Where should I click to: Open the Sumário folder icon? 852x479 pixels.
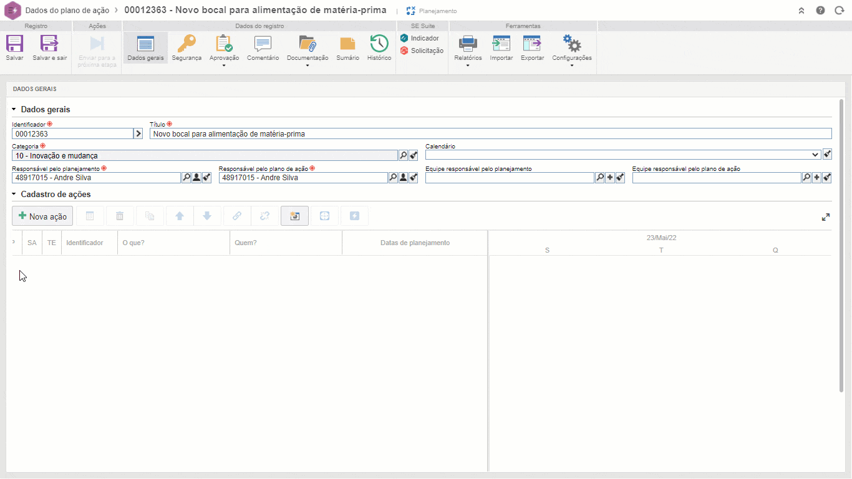347,44
